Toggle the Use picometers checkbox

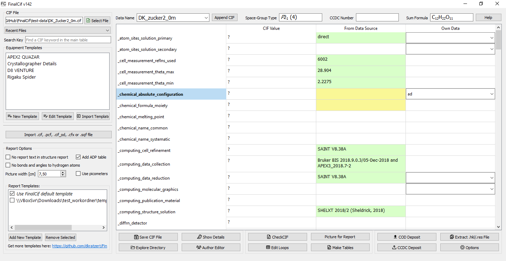(78, 174)
